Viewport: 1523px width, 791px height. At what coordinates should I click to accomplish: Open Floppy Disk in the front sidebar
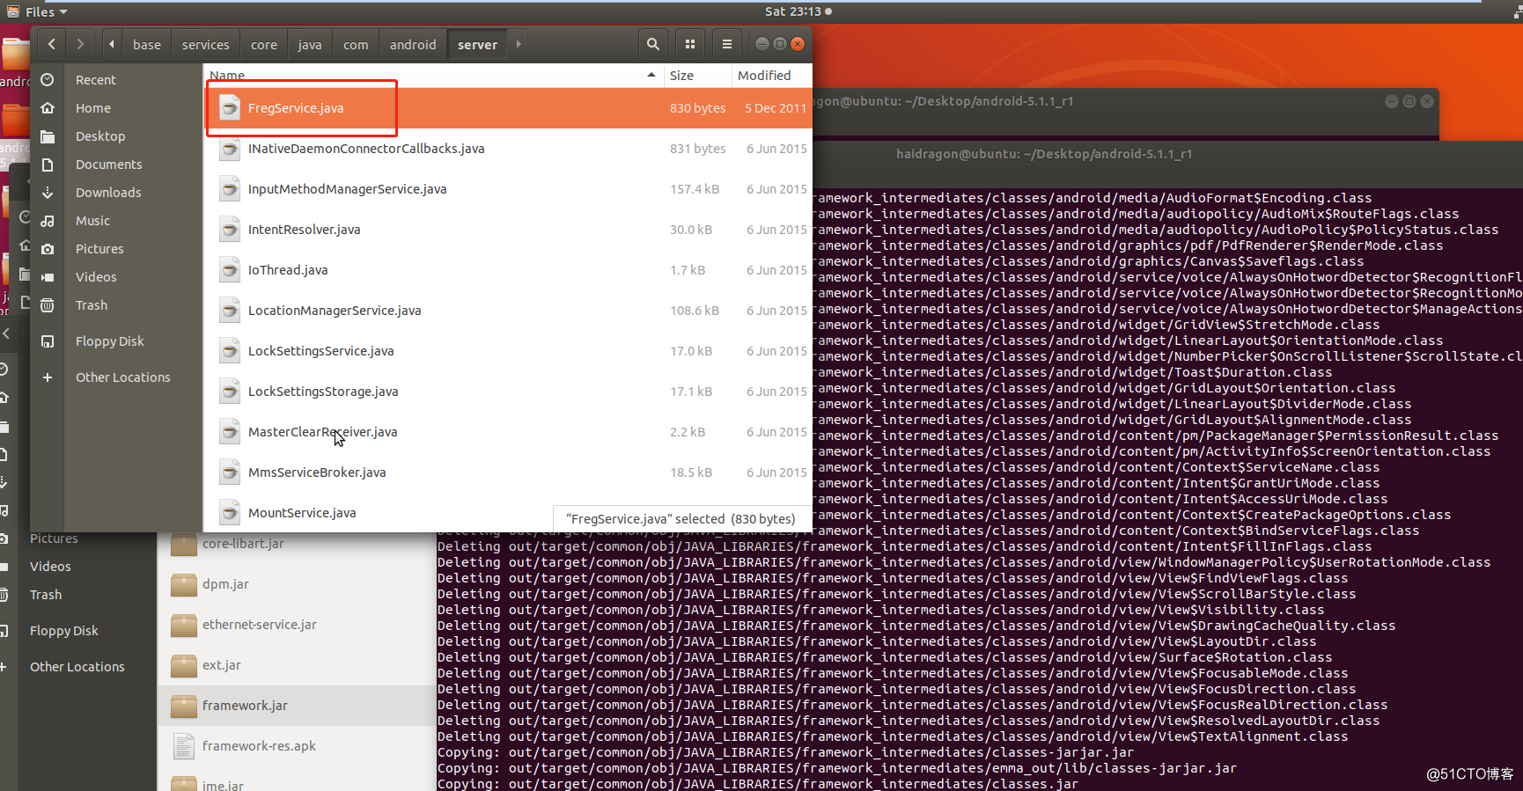tap(109, 341)
